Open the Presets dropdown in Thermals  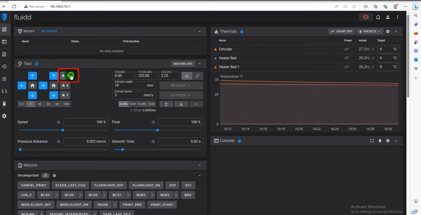click(370, 31)
